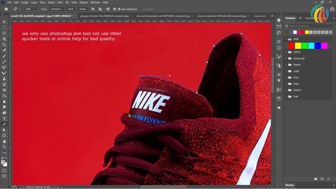
Task: Select the Blur tool
Action: click(4, 101)
